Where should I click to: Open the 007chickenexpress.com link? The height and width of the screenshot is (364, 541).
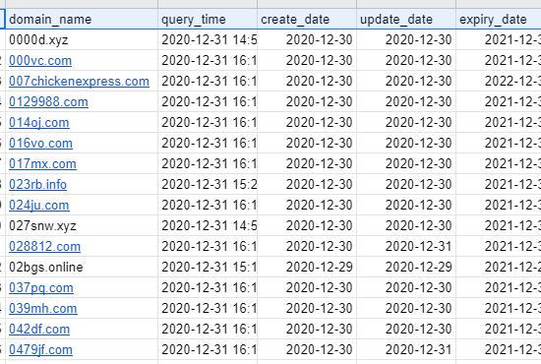pos(79,81)
